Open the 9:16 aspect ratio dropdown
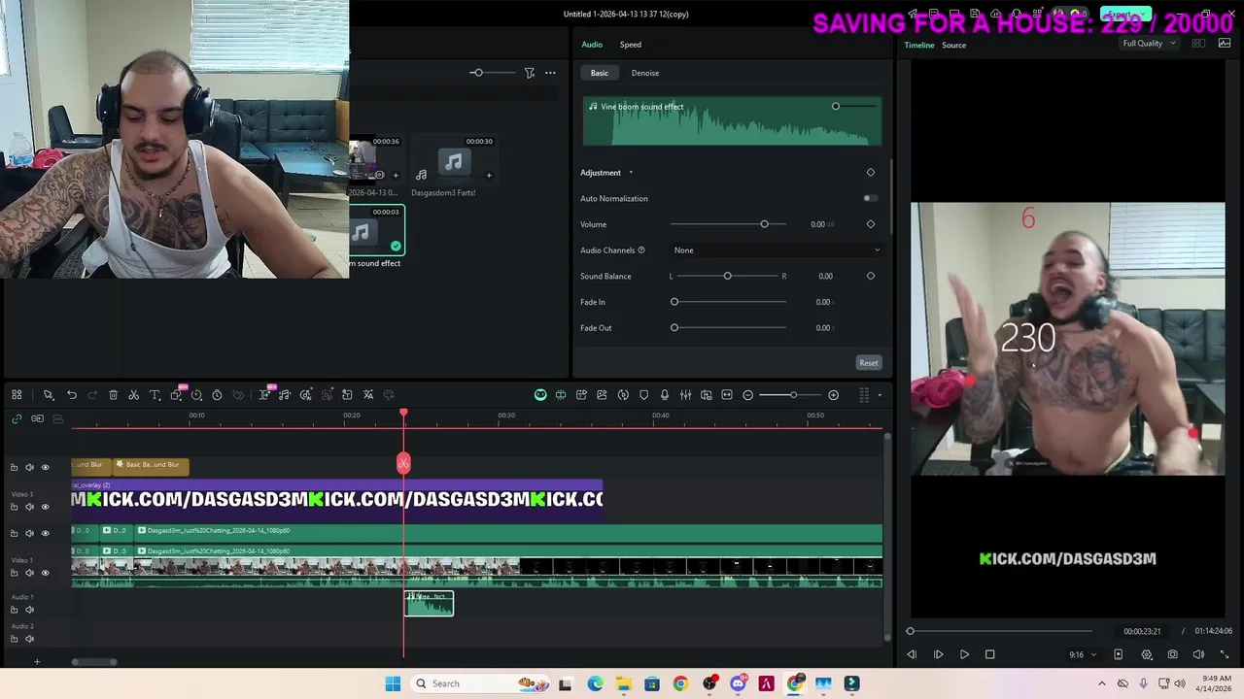This screenshot has height=699, width=1244. tap(1083, 654)
